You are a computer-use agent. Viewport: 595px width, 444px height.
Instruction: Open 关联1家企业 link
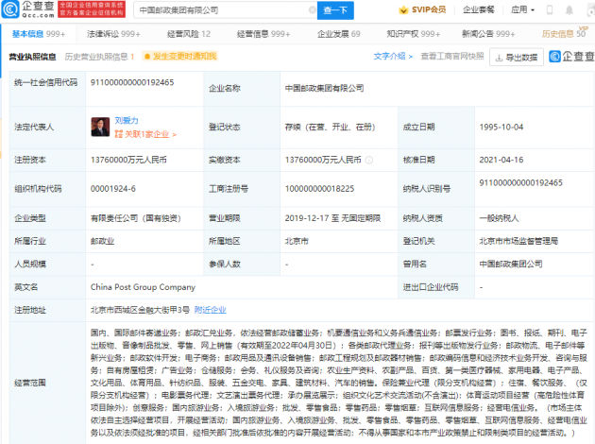click(x=145, y=134)
